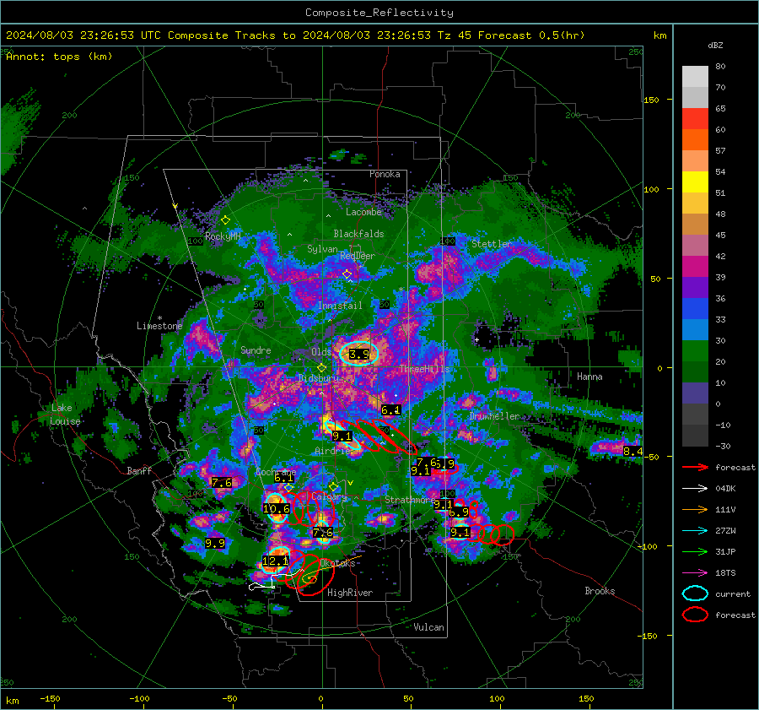Pick the light gray 80 dBZ swatch

point(695,77)
